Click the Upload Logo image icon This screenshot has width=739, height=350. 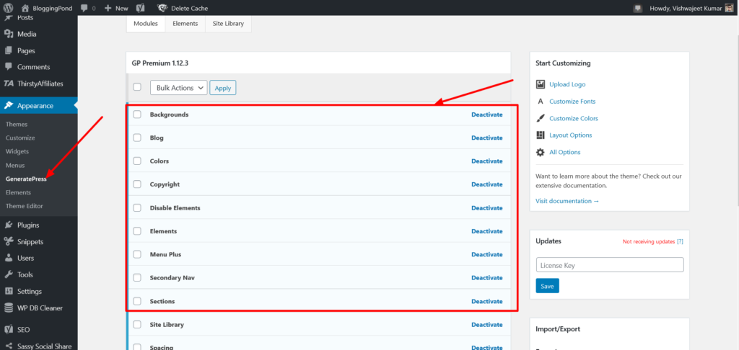tap(540, 84)
